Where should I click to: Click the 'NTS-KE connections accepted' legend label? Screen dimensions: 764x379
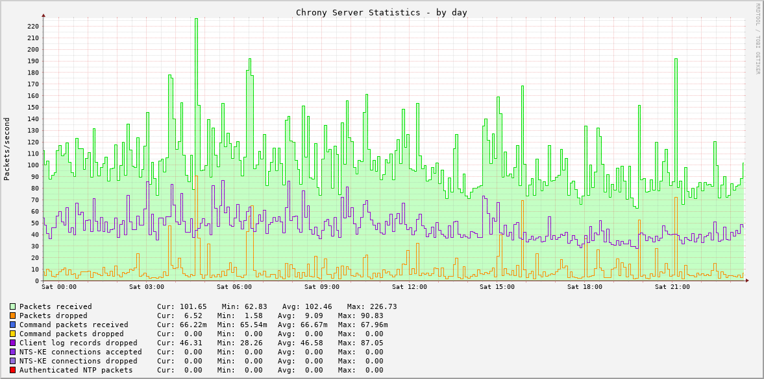(81, 352)
